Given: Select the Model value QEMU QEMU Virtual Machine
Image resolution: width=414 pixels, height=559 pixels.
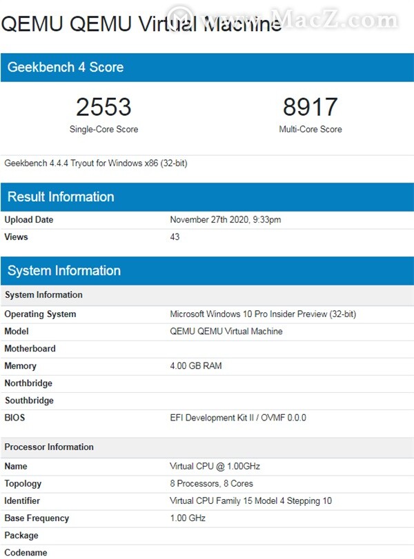Looking at the screenshot, I should click(x=226, y=331).
